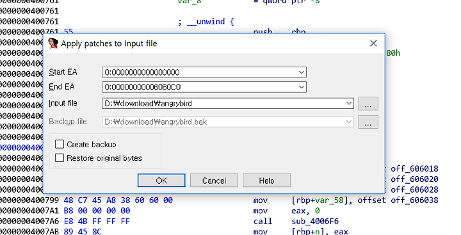Expand the Start EA dropdown arrow
Image resolution: width=461 pixels, height=235 pixels.
(302, 72)
